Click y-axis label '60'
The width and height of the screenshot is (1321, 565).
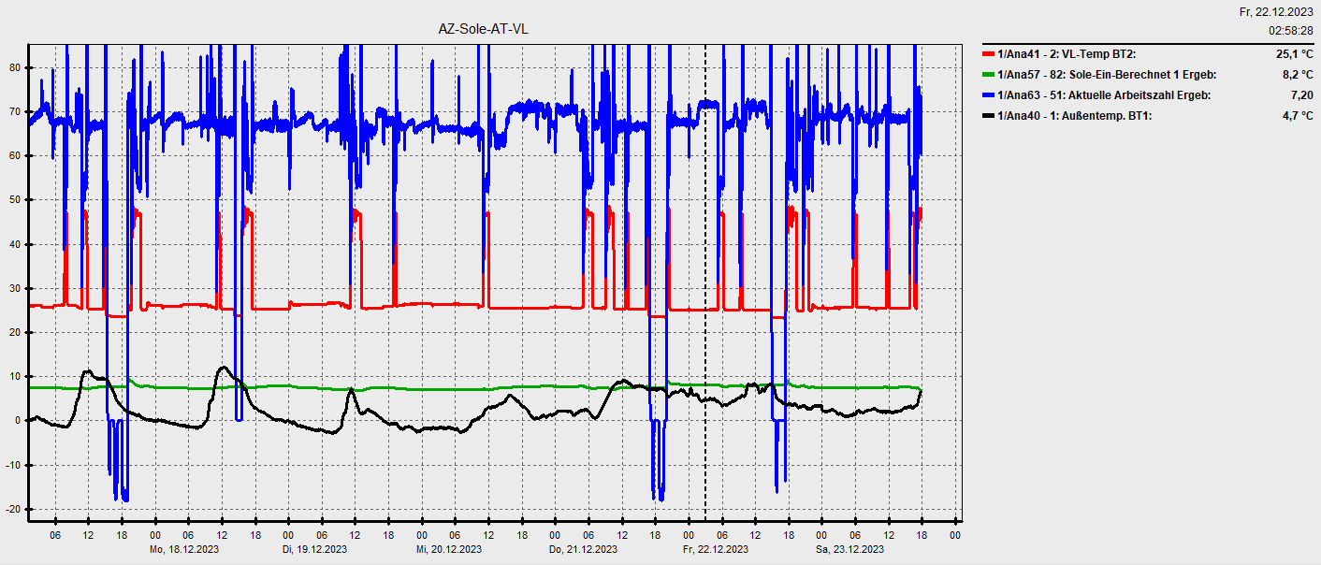(15, 155)
